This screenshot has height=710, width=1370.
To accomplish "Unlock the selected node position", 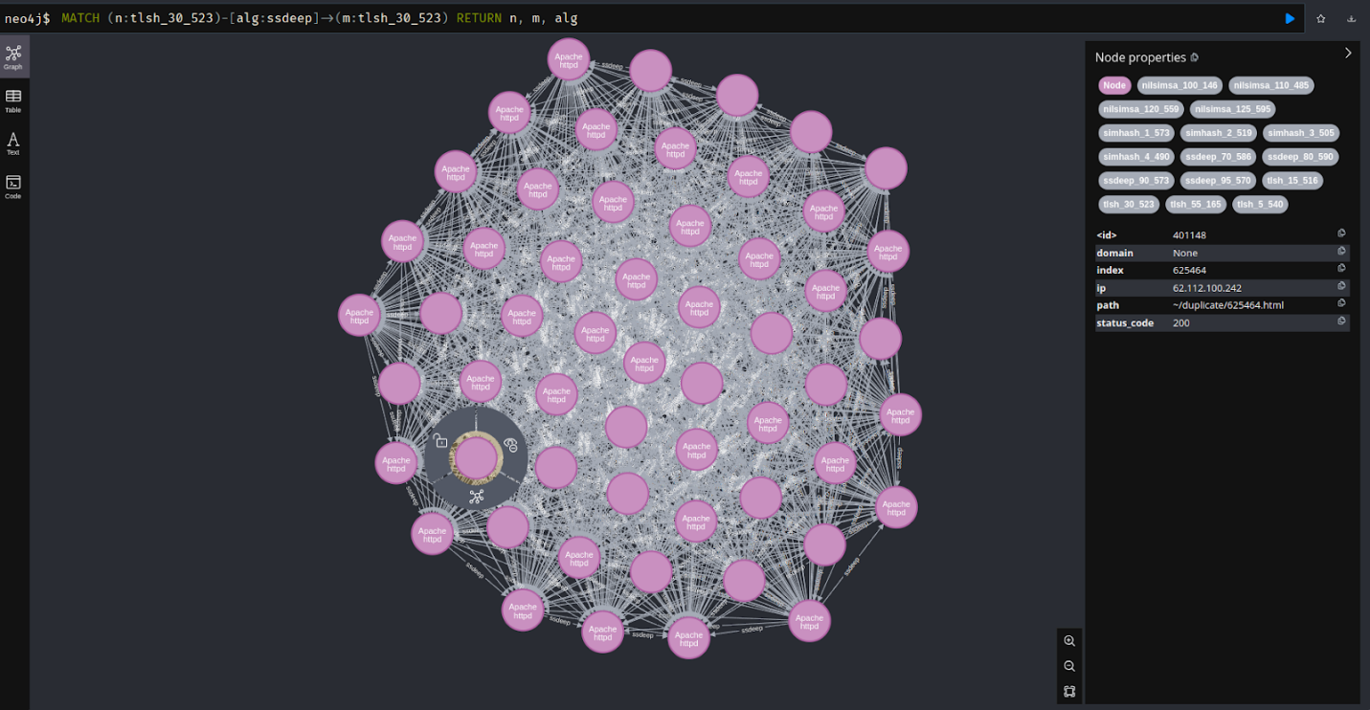I will (439, 441).
